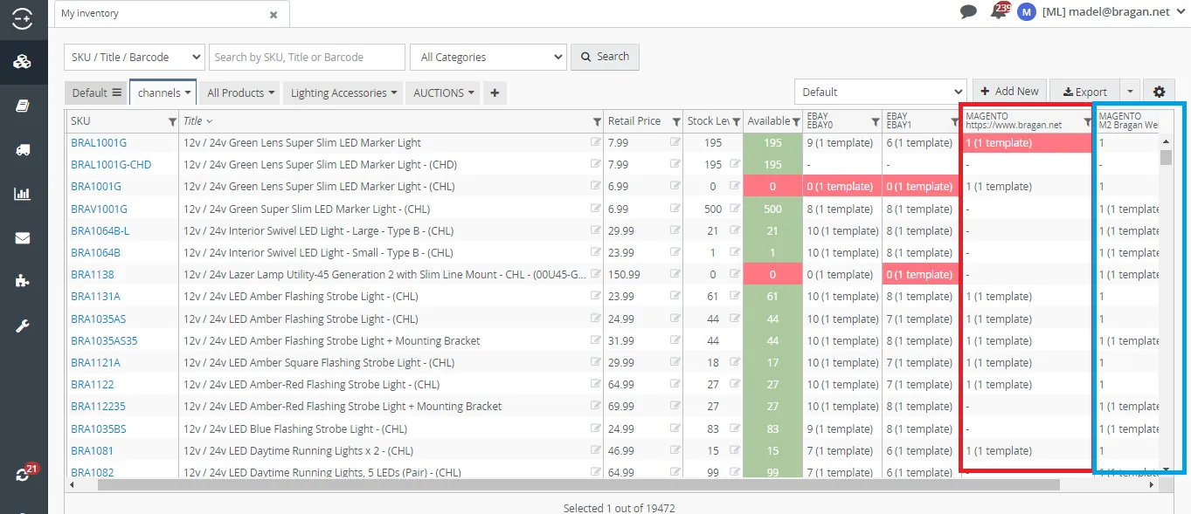Select retail price 150.99 cell
1191x514 pixels.
pos(643,274)
